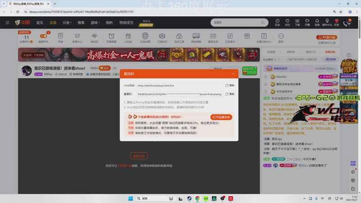The height and width of the screenshot is (203, 361).
Task: Open the 消息 bell notifications icon
Action: pos(317,22)
